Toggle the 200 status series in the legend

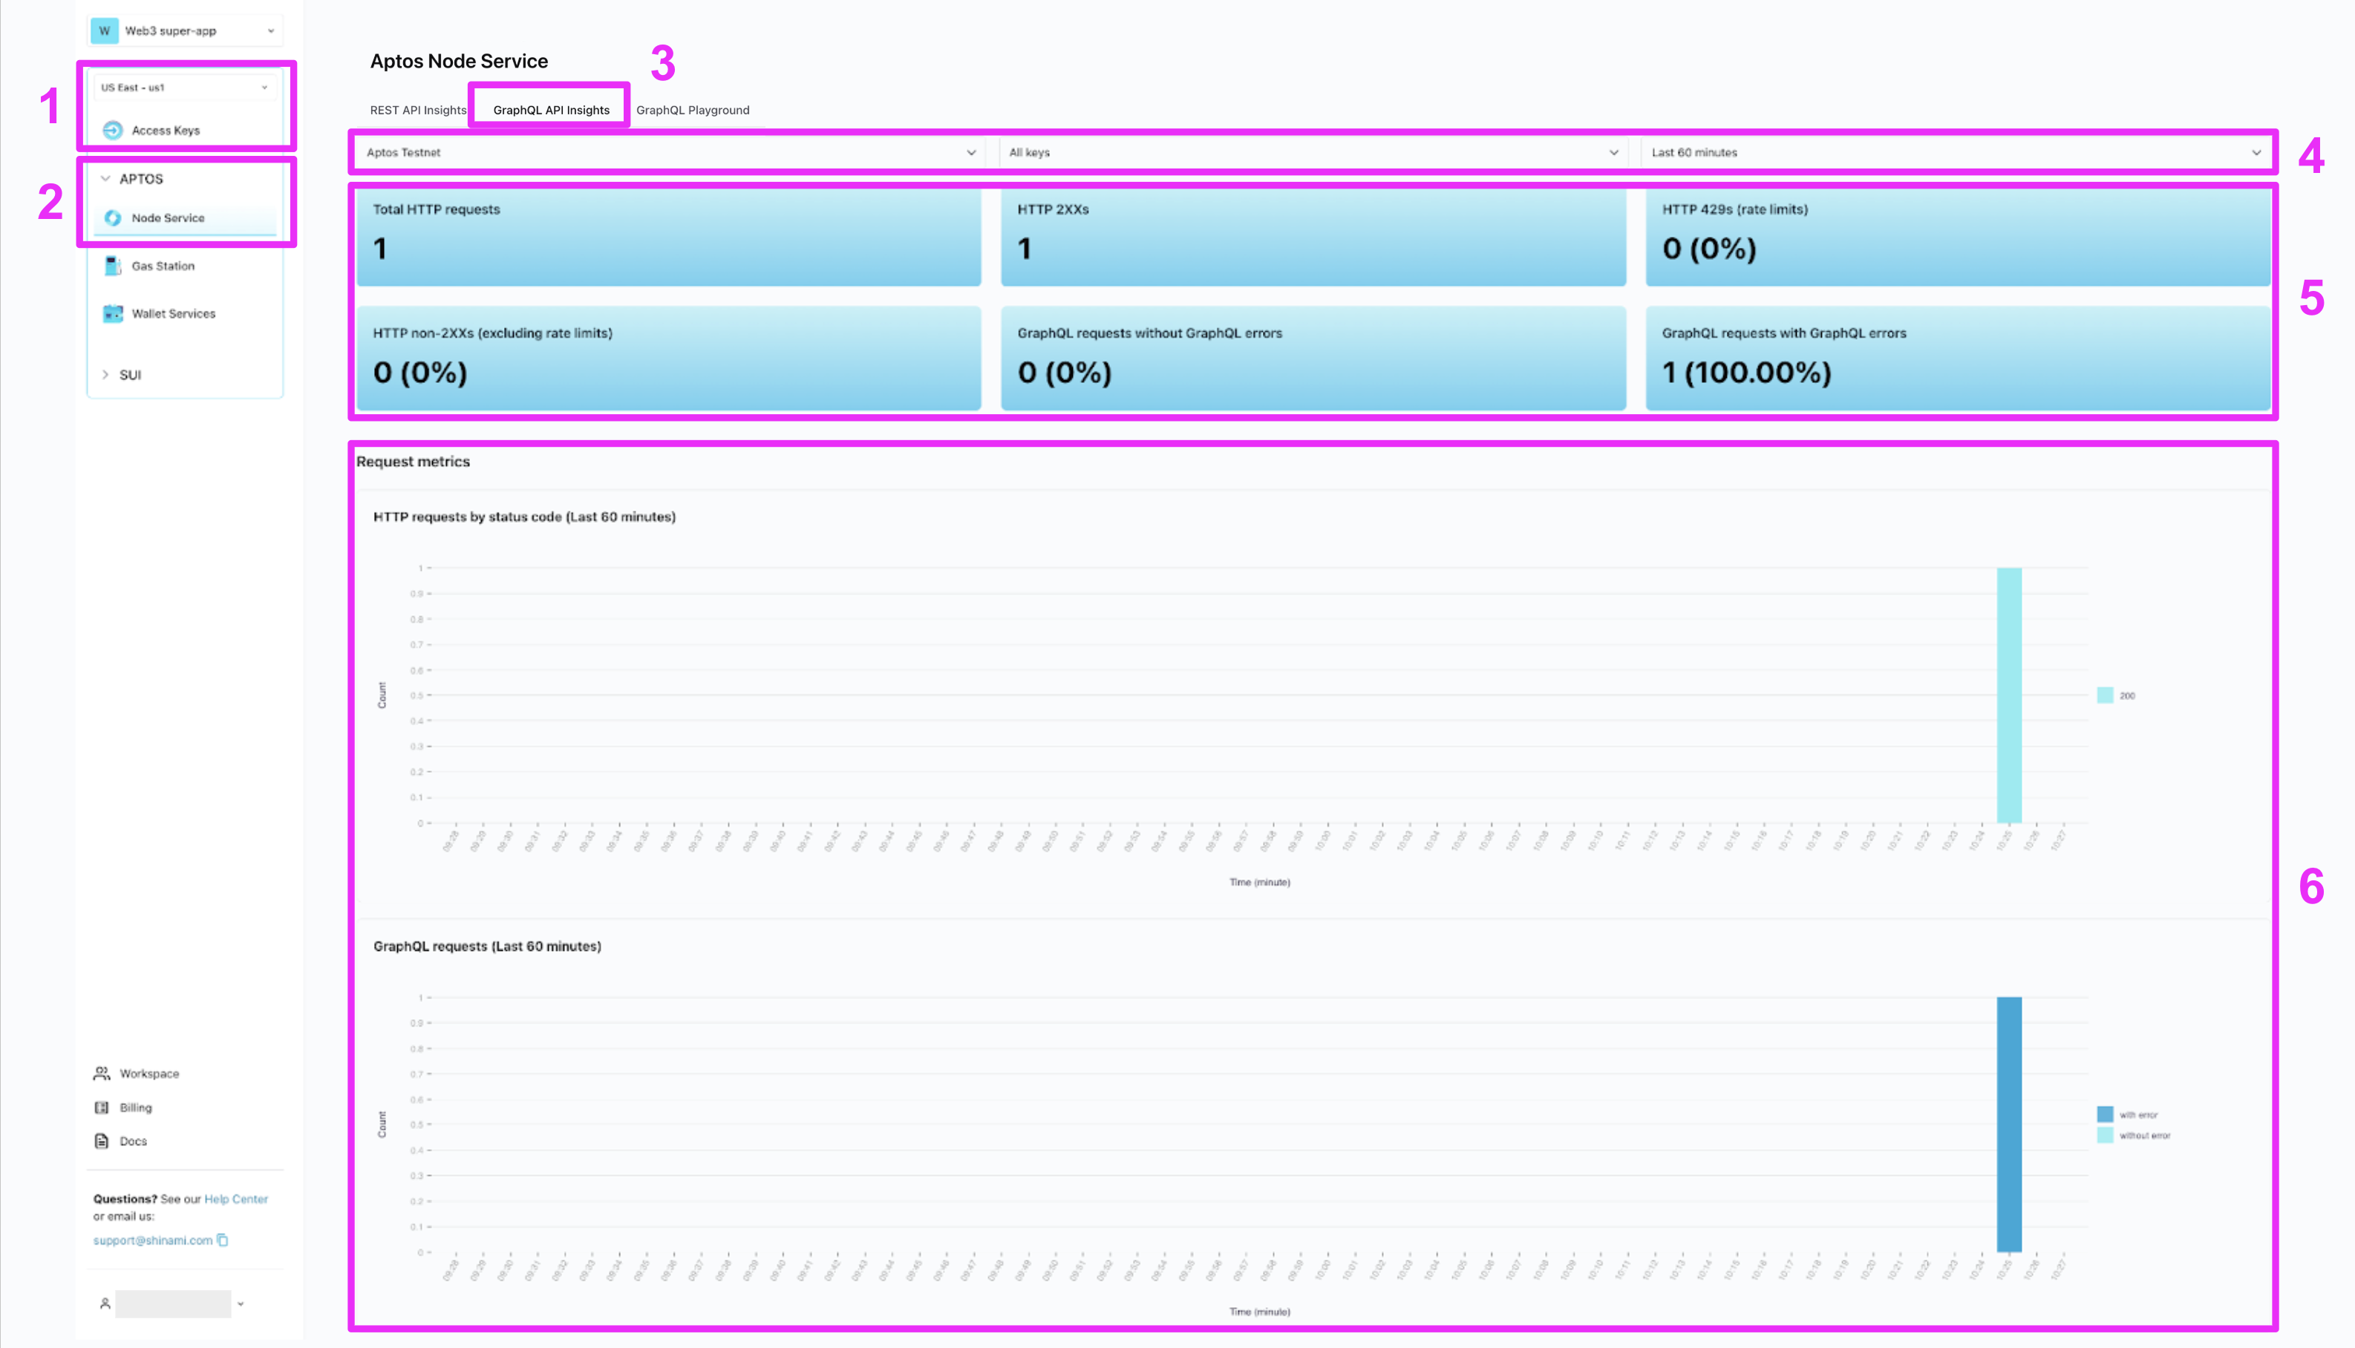(2105, 696)
